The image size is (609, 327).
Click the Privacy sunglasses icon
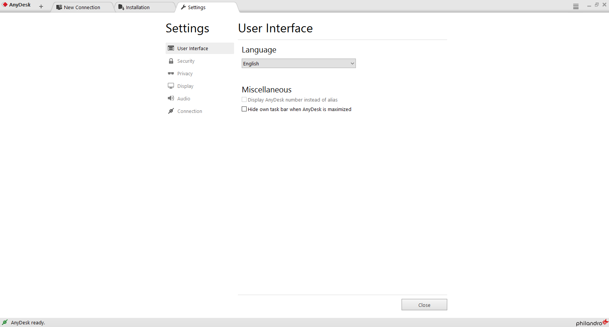click(171, 73)
